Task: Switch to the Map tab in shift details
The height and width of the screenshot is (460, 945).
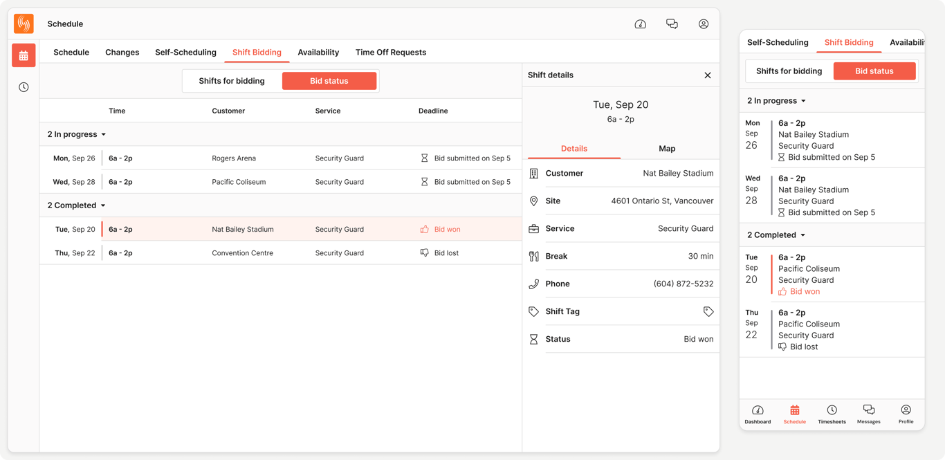Action: [x=667, y=149]
